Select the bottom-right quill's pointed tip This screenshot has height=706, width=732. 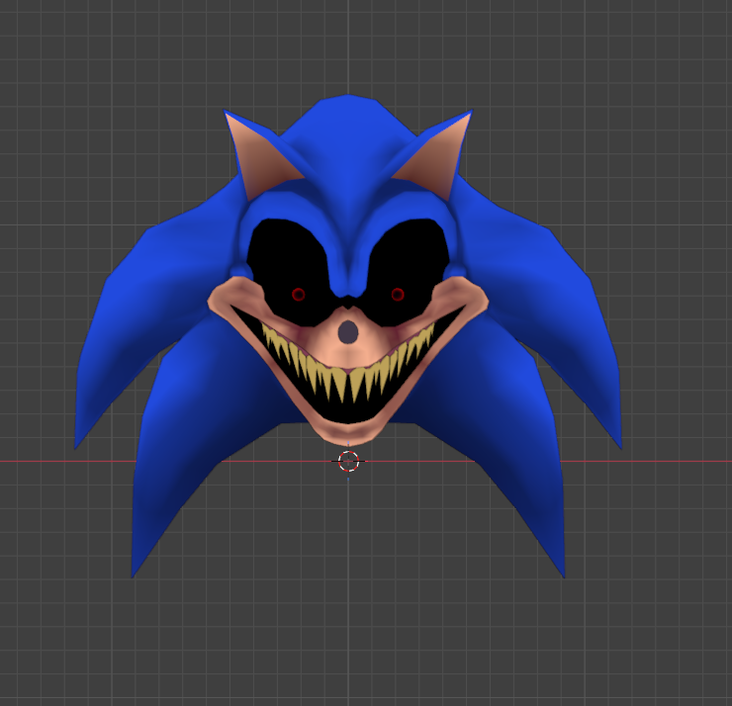coord(562,572)
